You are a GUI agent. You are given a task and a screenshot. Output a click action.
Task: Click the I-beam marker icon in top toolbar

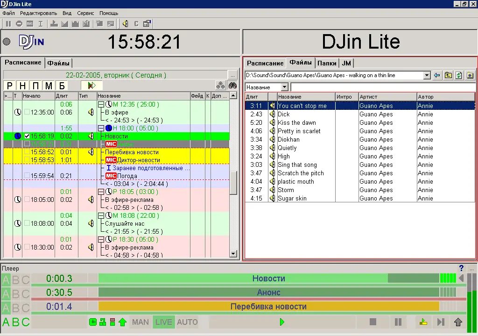click(x=41, y=23)
